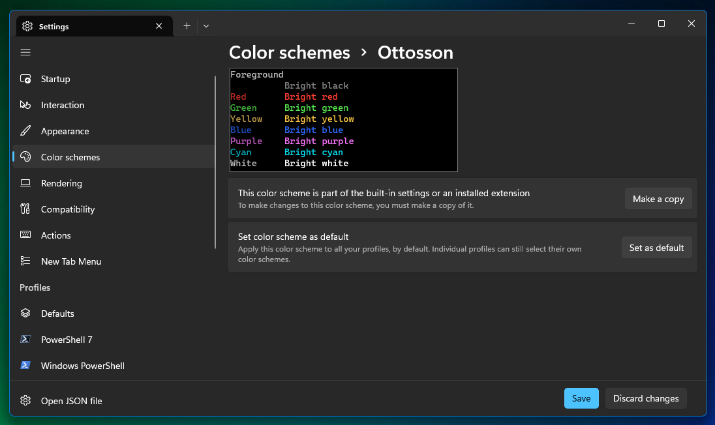715x425 pixels.
Task: Click Set as default
Action: coord(656,247)
